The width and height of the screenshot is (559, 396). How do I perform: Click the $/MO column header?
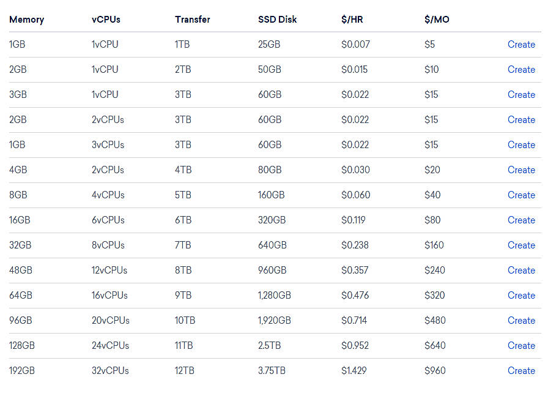click(436, 19)
